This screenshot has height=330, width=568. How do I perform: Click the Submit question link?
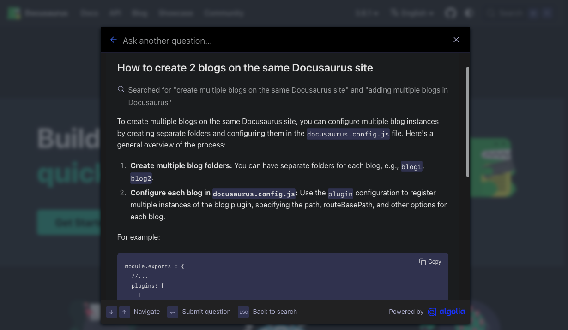click(206, 312)
